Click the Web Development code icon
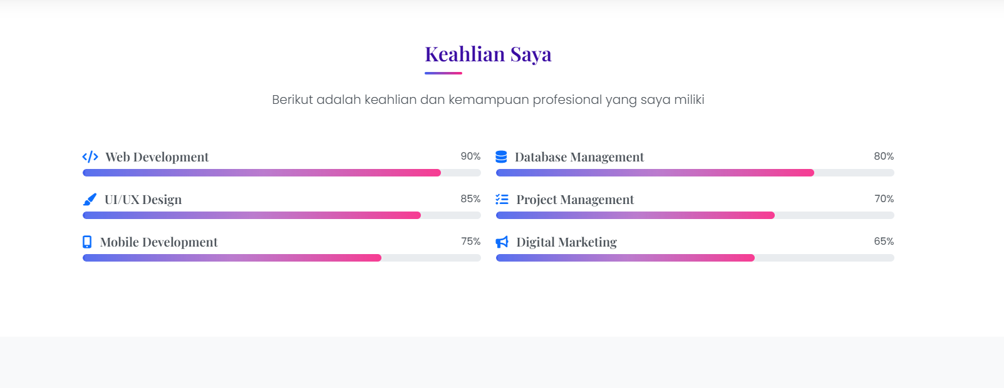 [x=90, y=156]
